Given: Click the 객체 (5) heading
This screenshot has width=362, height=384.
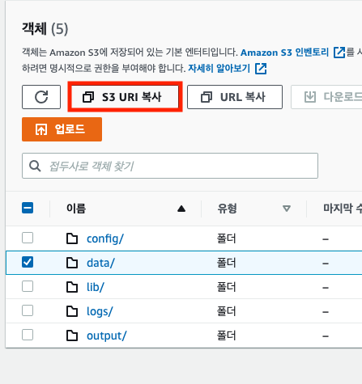Looking at the screenshot, I should (45, 29).
